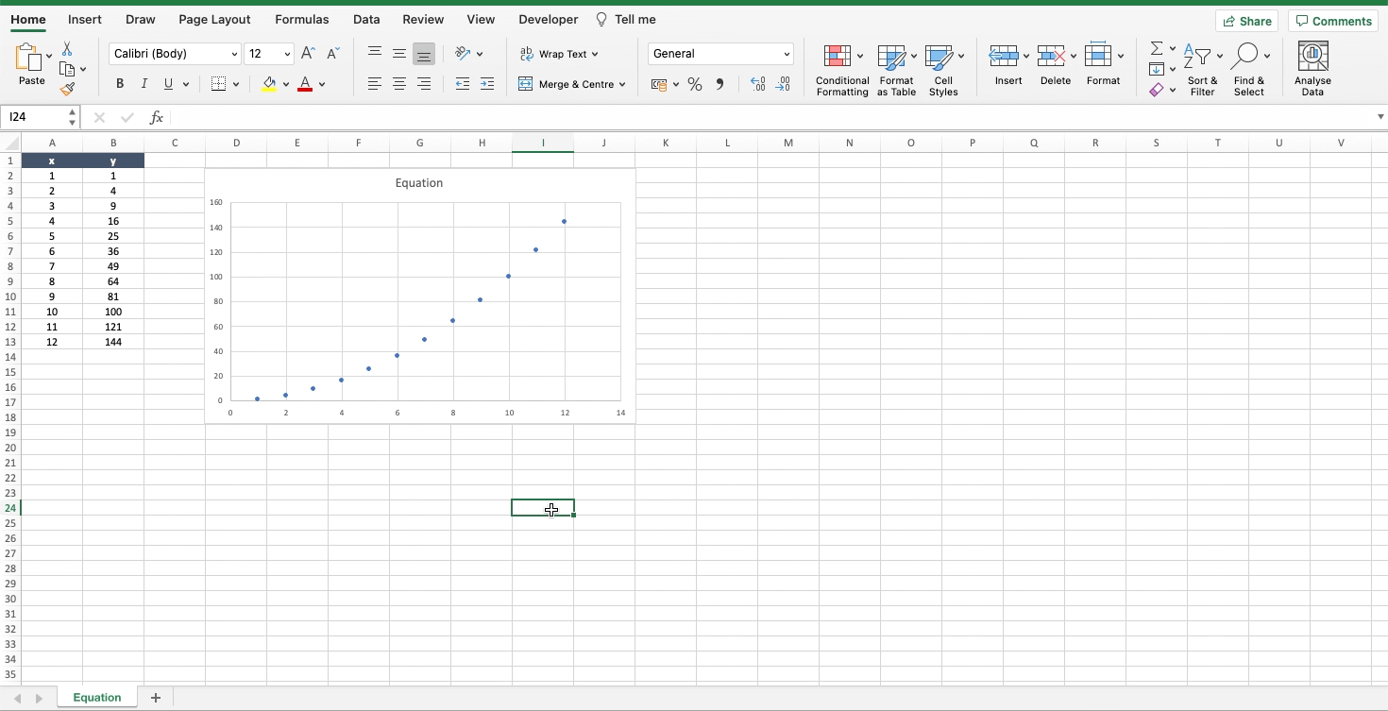Screen dimensions: 1388x711
Task: Open Find & Select
Action: 1249,66
